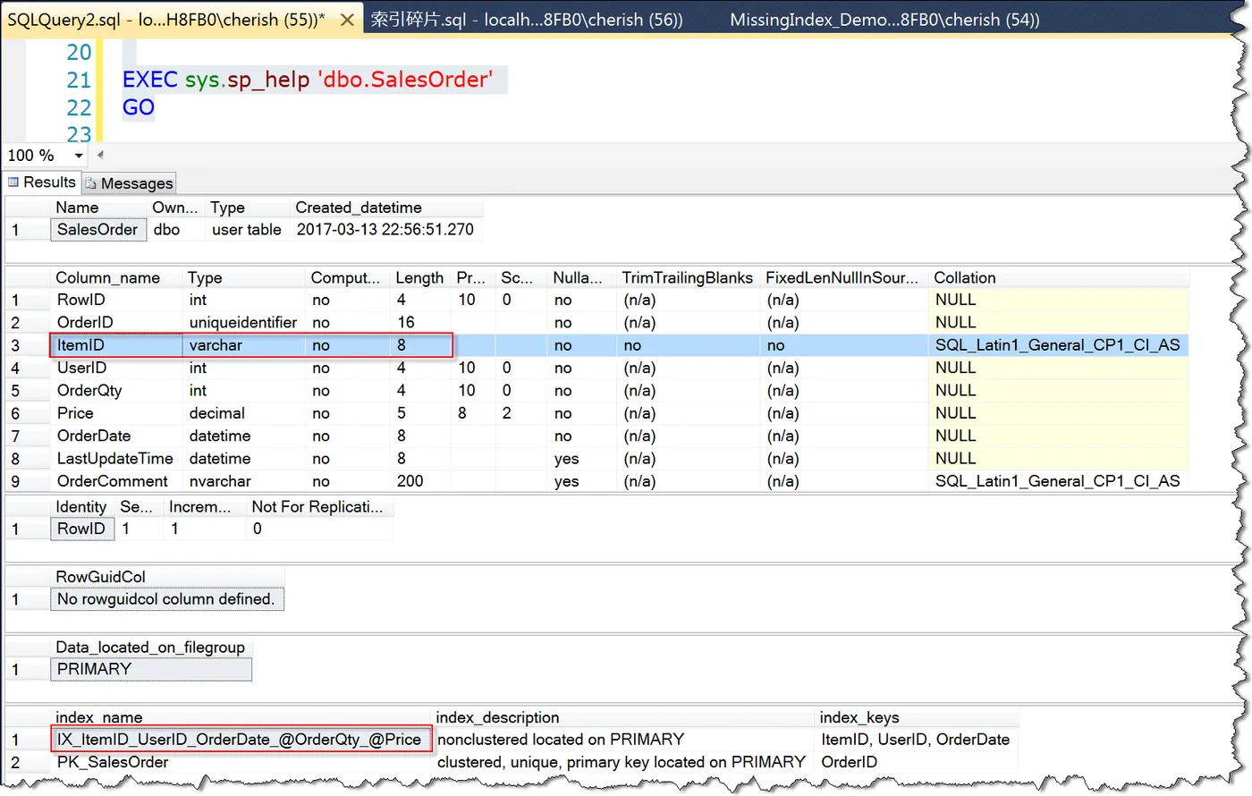1252x796 pixels.
Task: Select the uniqueidentifier type cell
Action: pyautogui.click(x=244, y=323)
